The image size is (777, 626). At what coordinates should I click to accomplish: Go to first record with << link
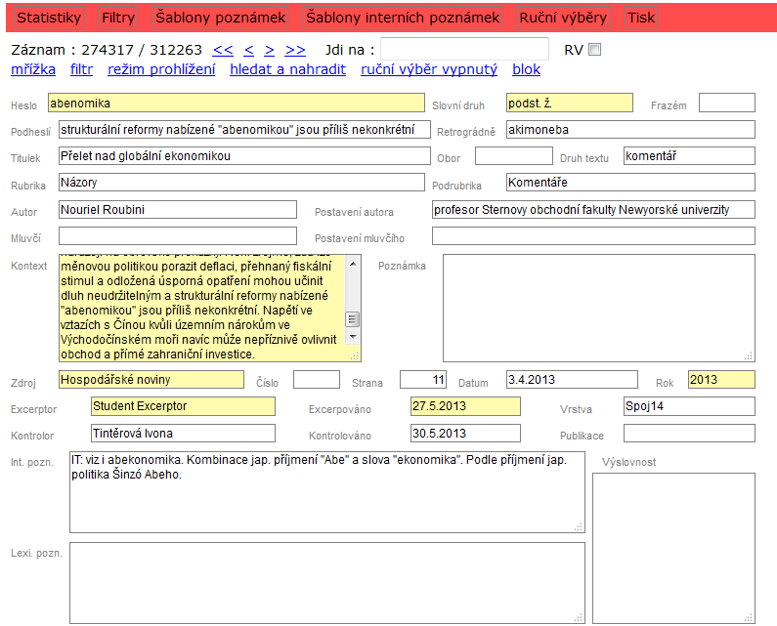click(223, 50)
